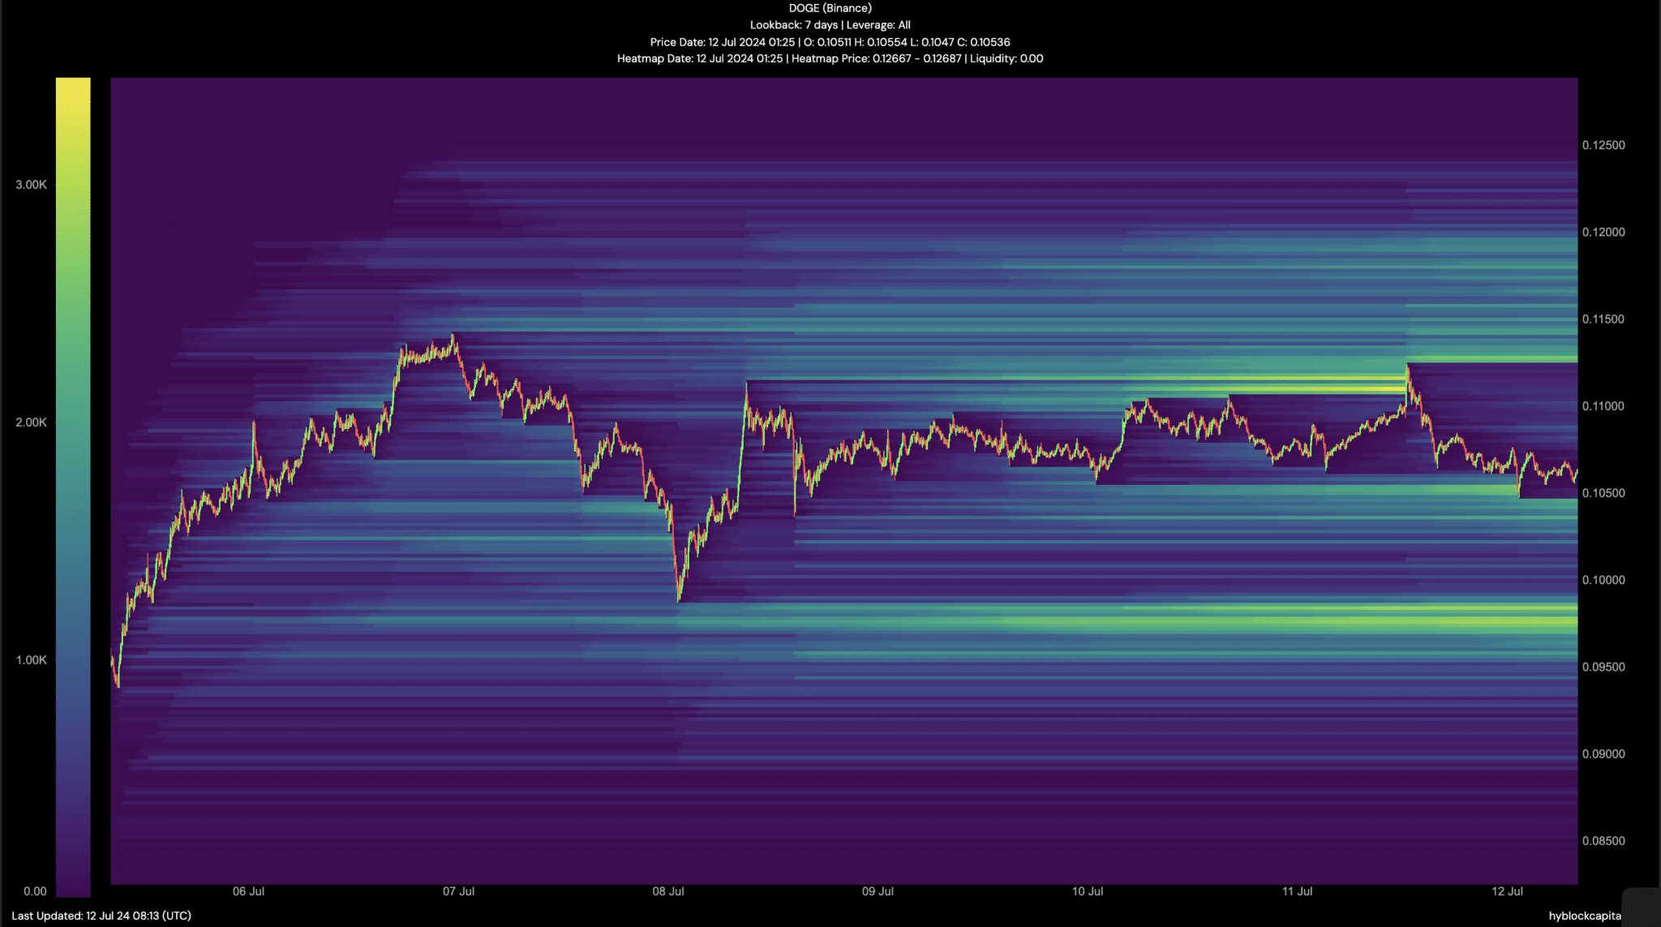Screen dimensions: 1661x927
Task: Click the 0.12000 price axis label
Action: tap(1603, 232)
